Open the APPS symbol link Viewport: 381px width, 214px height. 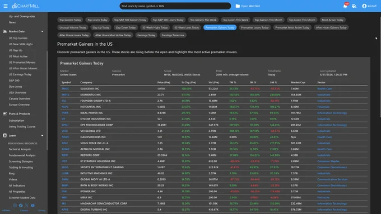pos(65,210)
